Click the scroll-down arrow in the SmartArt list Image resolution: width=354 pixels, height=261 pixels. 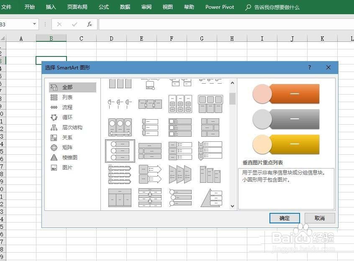click(232, 205)
